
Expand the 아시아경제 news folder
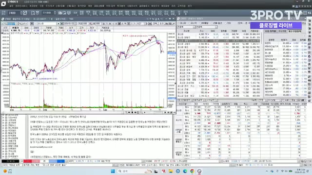tap(3, 138)
